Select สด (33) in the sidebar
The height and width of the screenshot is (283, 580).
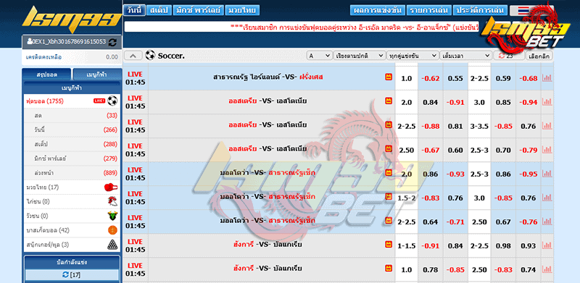[x=72, y=115]
